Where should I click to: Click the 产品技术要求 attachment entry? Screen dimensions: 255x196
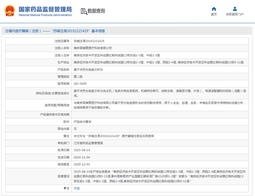pyautogui.click(x=82, y=121)
